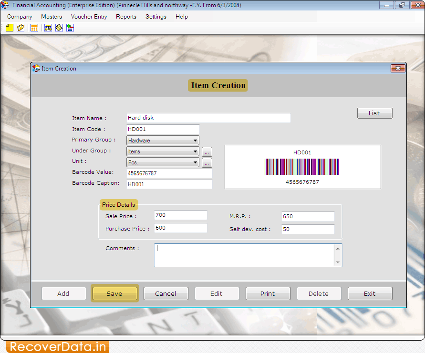The image size is (425, 353).
Task: Click the Purchase Price field
Action: [x=181, y=228]
